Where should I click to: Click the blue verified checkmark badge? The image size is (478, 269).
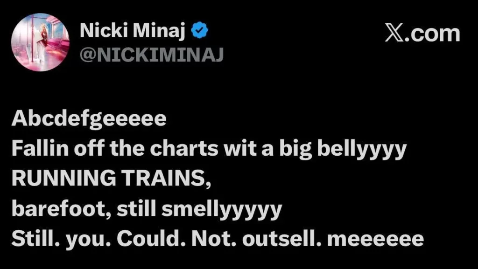[199, 30]
